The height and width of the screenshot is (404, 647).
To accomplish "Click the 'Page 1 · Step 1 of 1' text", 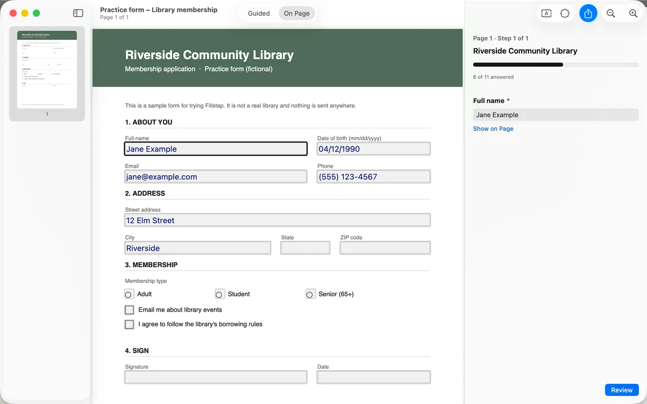I will tap(501, 38).
